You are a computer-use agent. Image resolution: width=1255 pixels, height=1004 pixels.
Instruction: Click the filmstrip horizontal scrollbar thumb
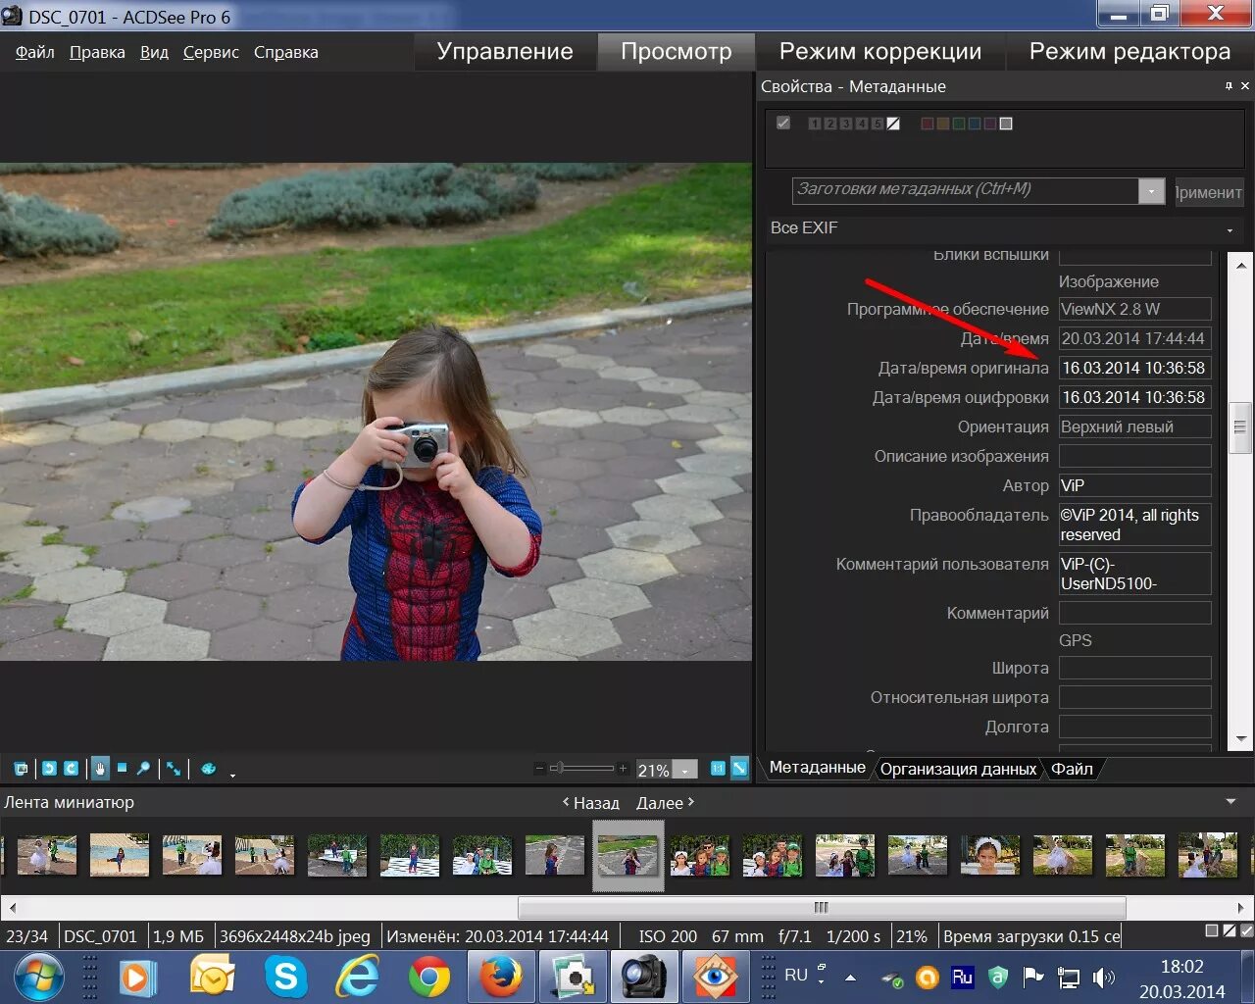(x=822, y=907)
